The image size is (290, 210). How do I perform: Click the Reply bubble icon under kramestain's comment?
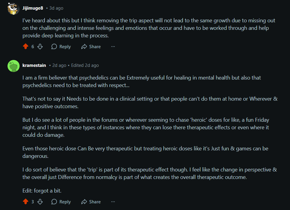(x=54, y=202)
